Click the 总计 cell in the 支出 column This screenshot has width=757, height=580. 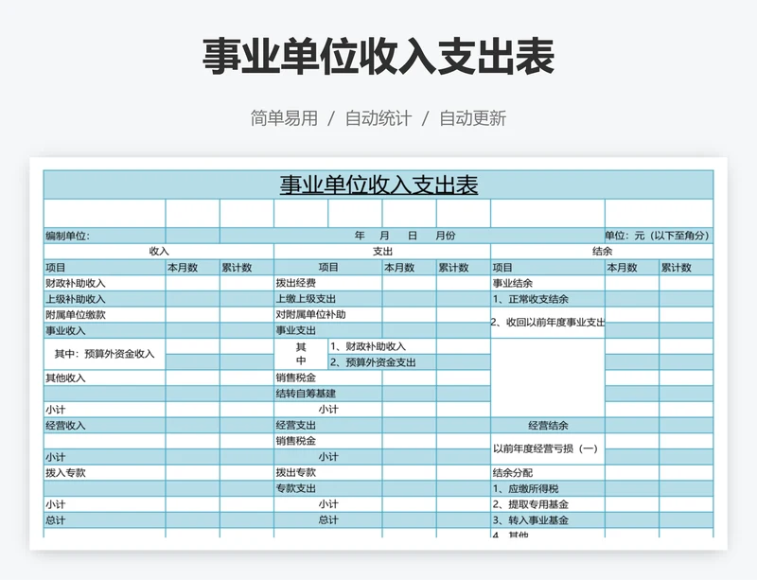pos(328,520)
